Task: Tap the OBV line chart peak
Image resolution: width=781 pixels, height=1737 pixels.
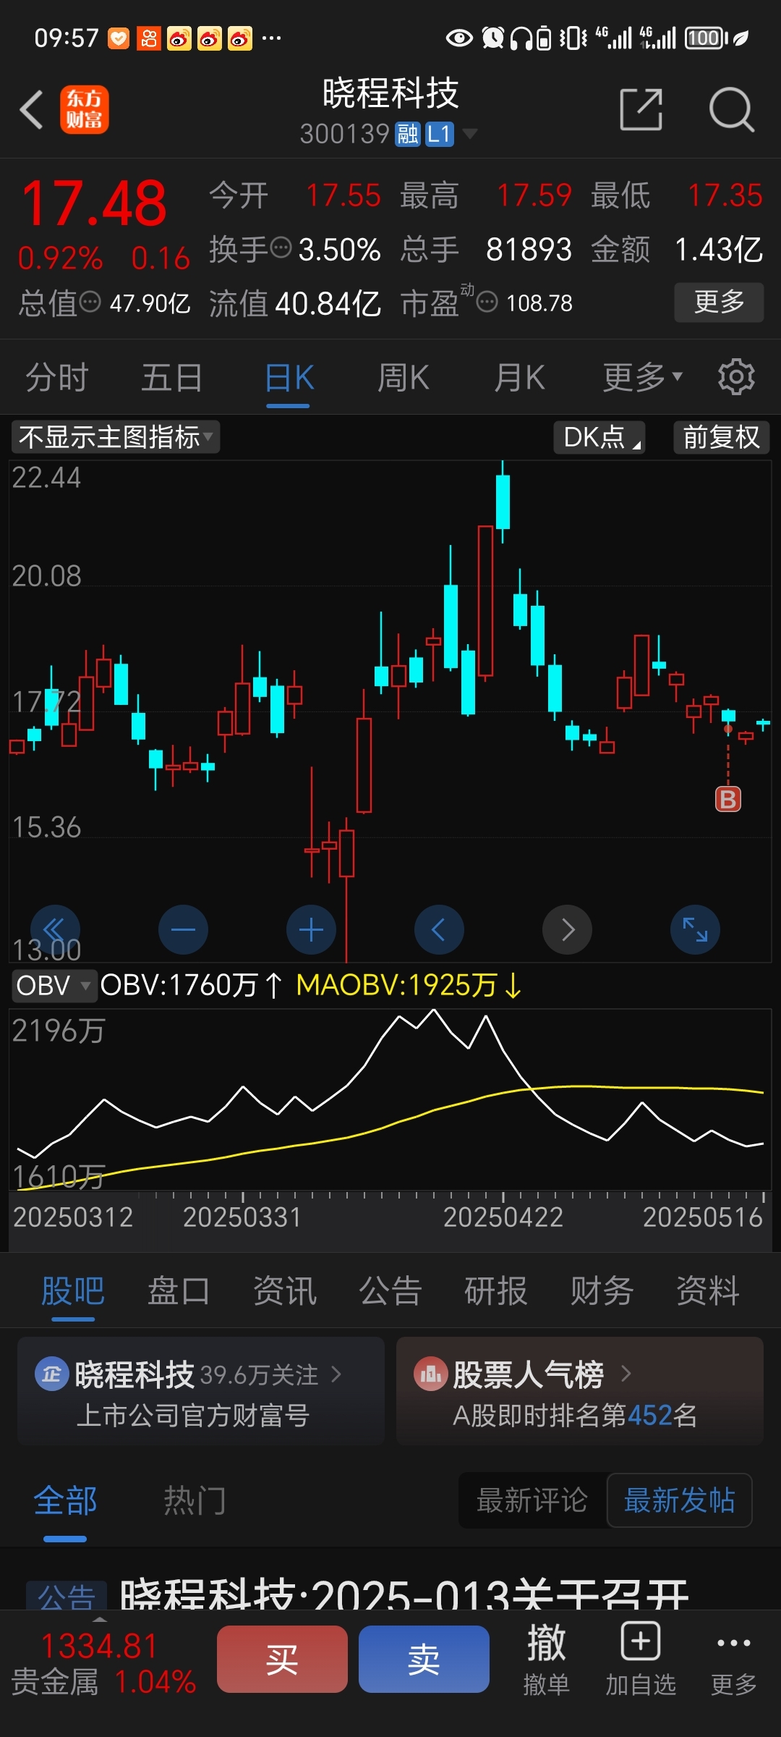Action: 434,1010
